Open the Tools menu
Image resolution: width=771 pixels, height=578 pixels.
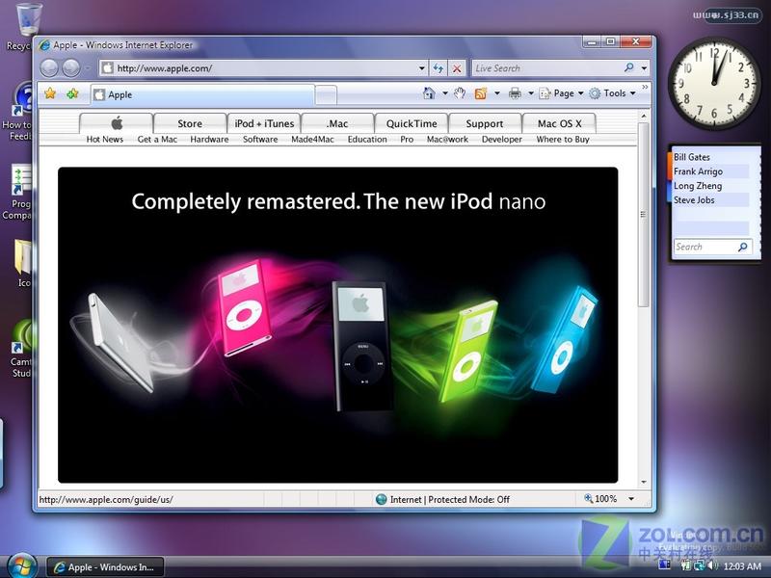[x=612, y=92]
